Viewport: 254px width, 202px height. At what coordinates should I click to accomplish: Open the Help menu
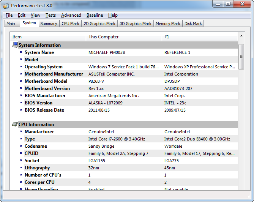pyautogui.click(x=113, y=15)
